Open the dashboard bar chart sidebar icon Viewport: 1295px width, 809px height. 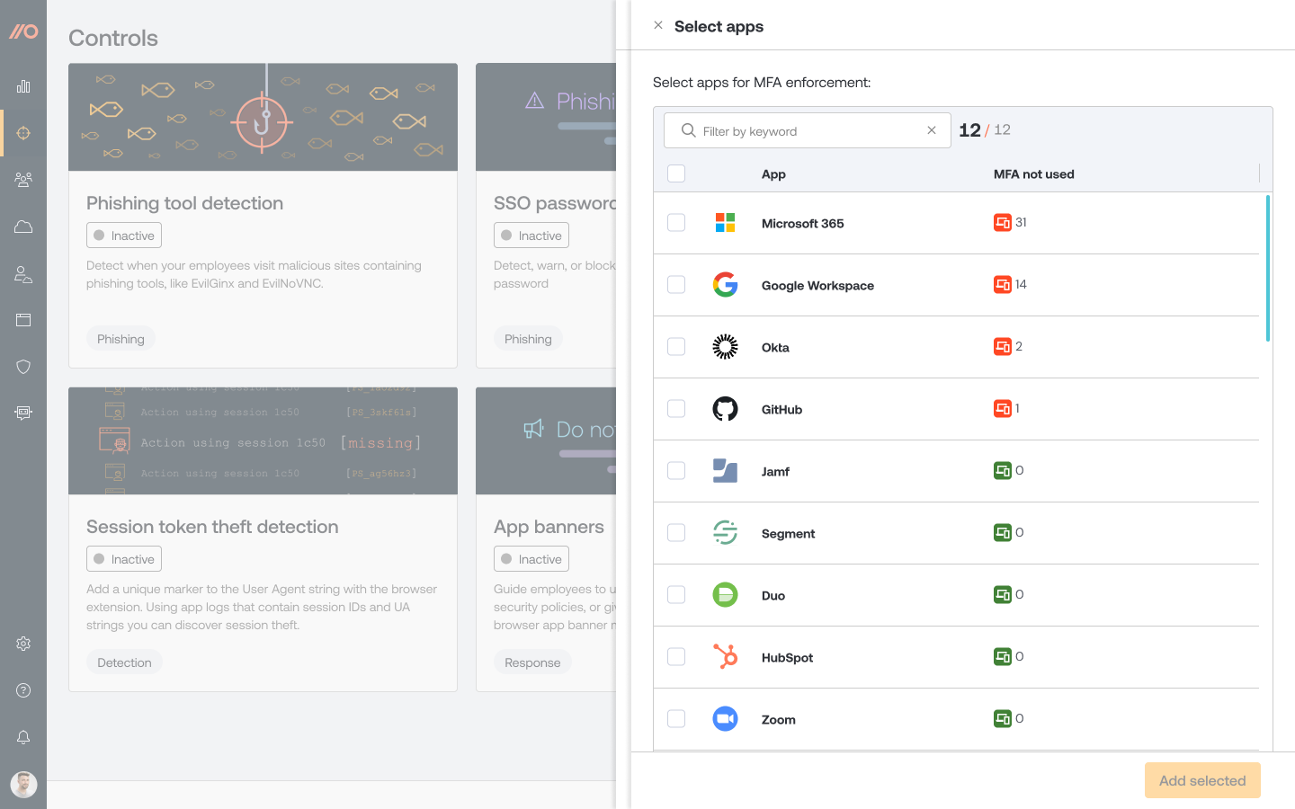[23, 86]
